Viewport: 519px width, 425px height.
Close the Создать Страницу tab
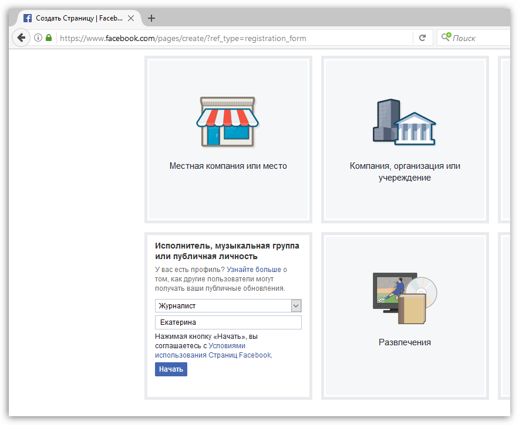131,18
